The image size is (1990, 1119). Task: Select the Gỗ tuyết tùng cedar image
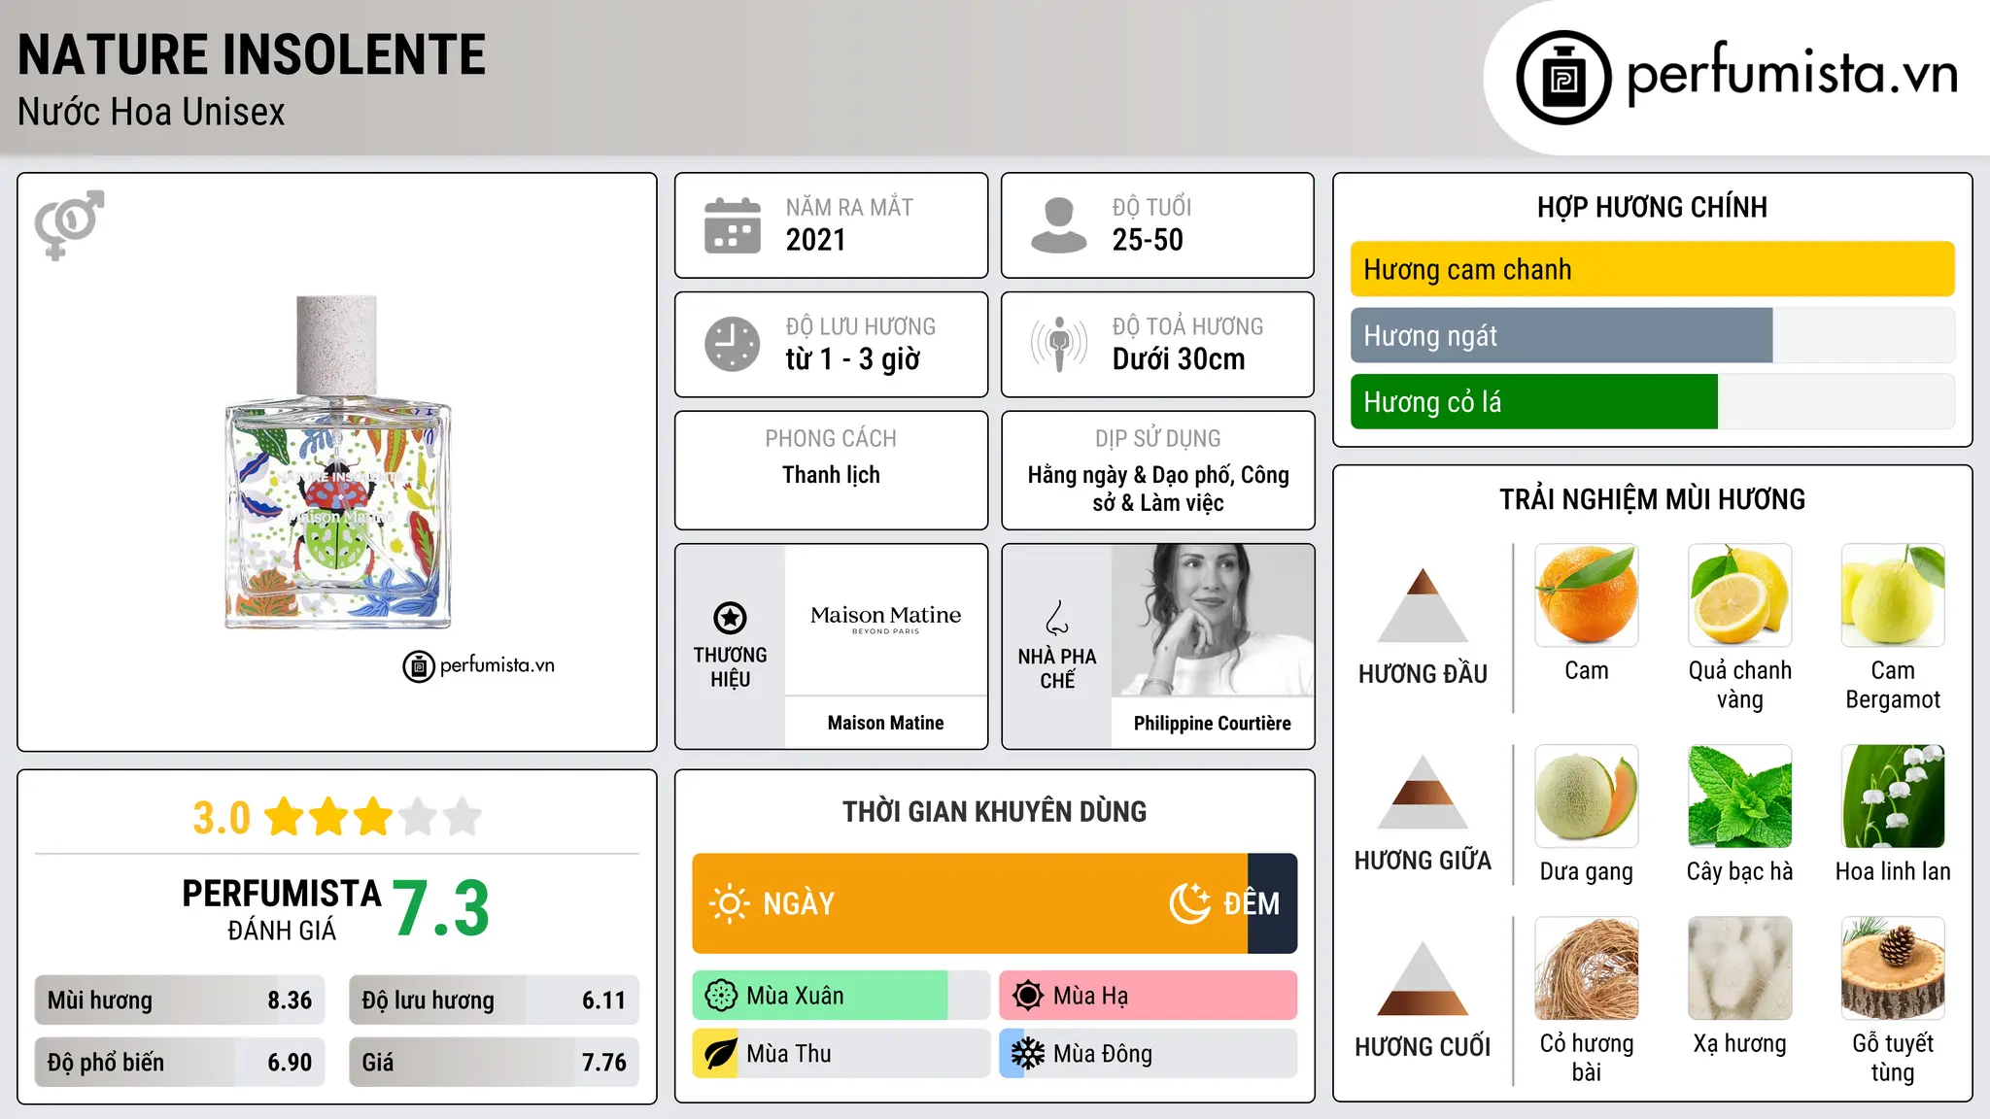[x=1893, y=968]
